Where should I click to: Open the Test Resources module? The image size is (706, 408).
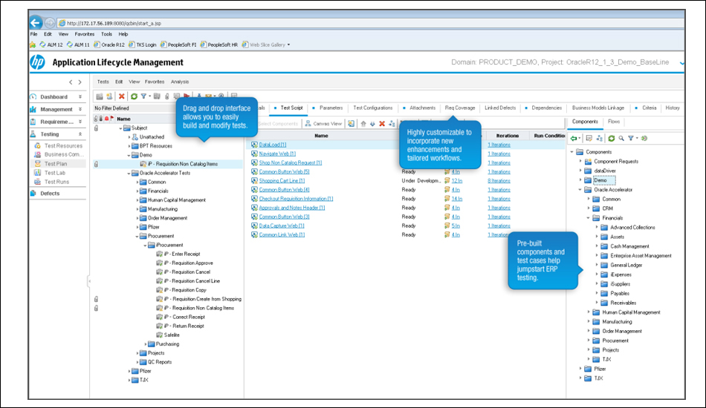63,145
